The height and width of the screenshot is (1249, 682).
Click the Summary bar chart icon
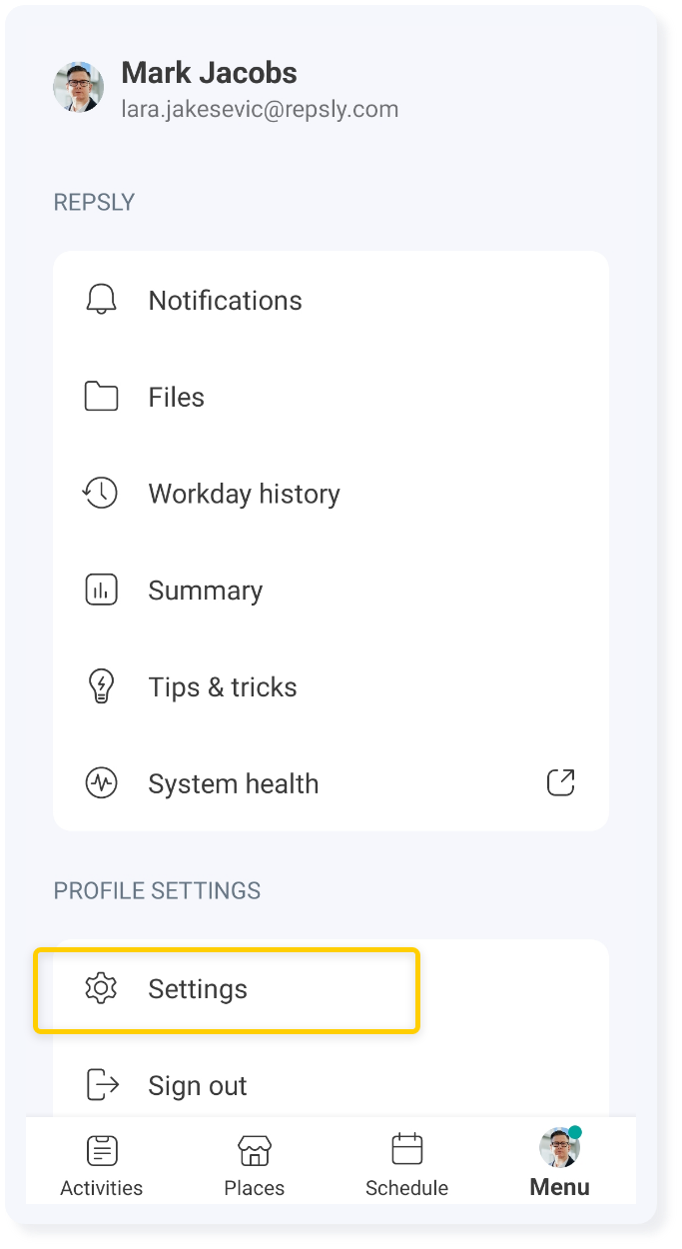[x=101, y=591]
